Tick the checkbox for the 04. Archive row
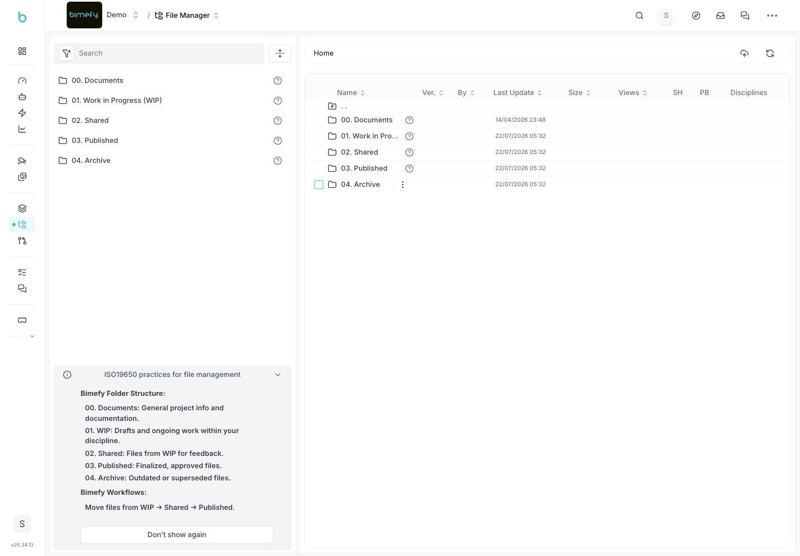 319,185
